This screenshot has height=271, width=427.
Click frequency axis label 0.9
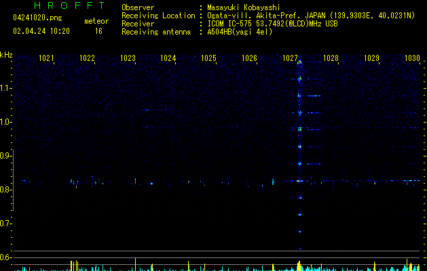pyautogui.click(x=6, y=156)
